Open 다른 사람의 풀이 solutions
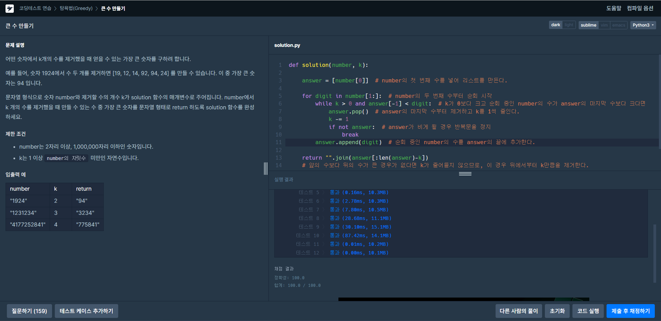Viewport: 661px width, 321px height. (x=519, y=311)
